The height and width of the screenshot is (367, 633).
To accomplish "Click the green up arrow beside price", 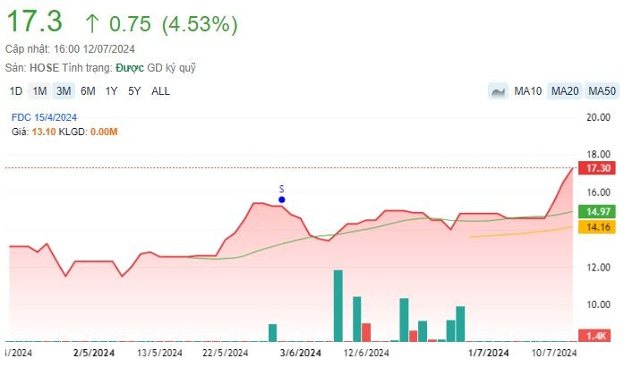I will (91, 24).
